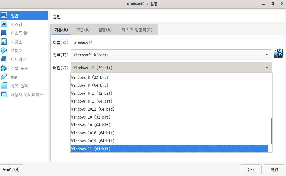Click the 시스템 chip icon

click(x=4, y=24)
